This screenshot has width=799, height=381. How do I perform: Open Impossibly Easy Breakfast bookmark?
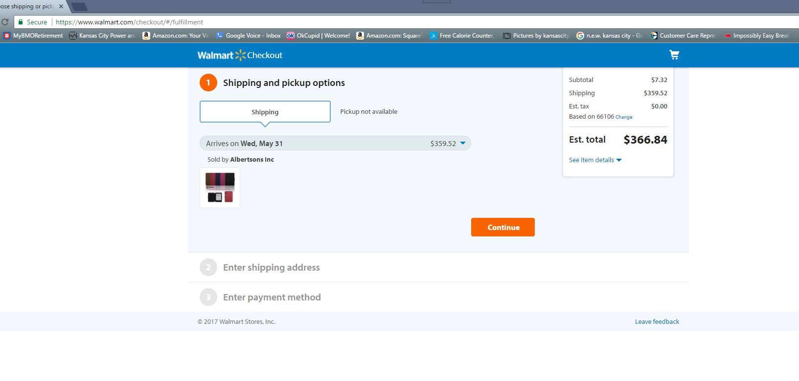(x=756, y=36)
